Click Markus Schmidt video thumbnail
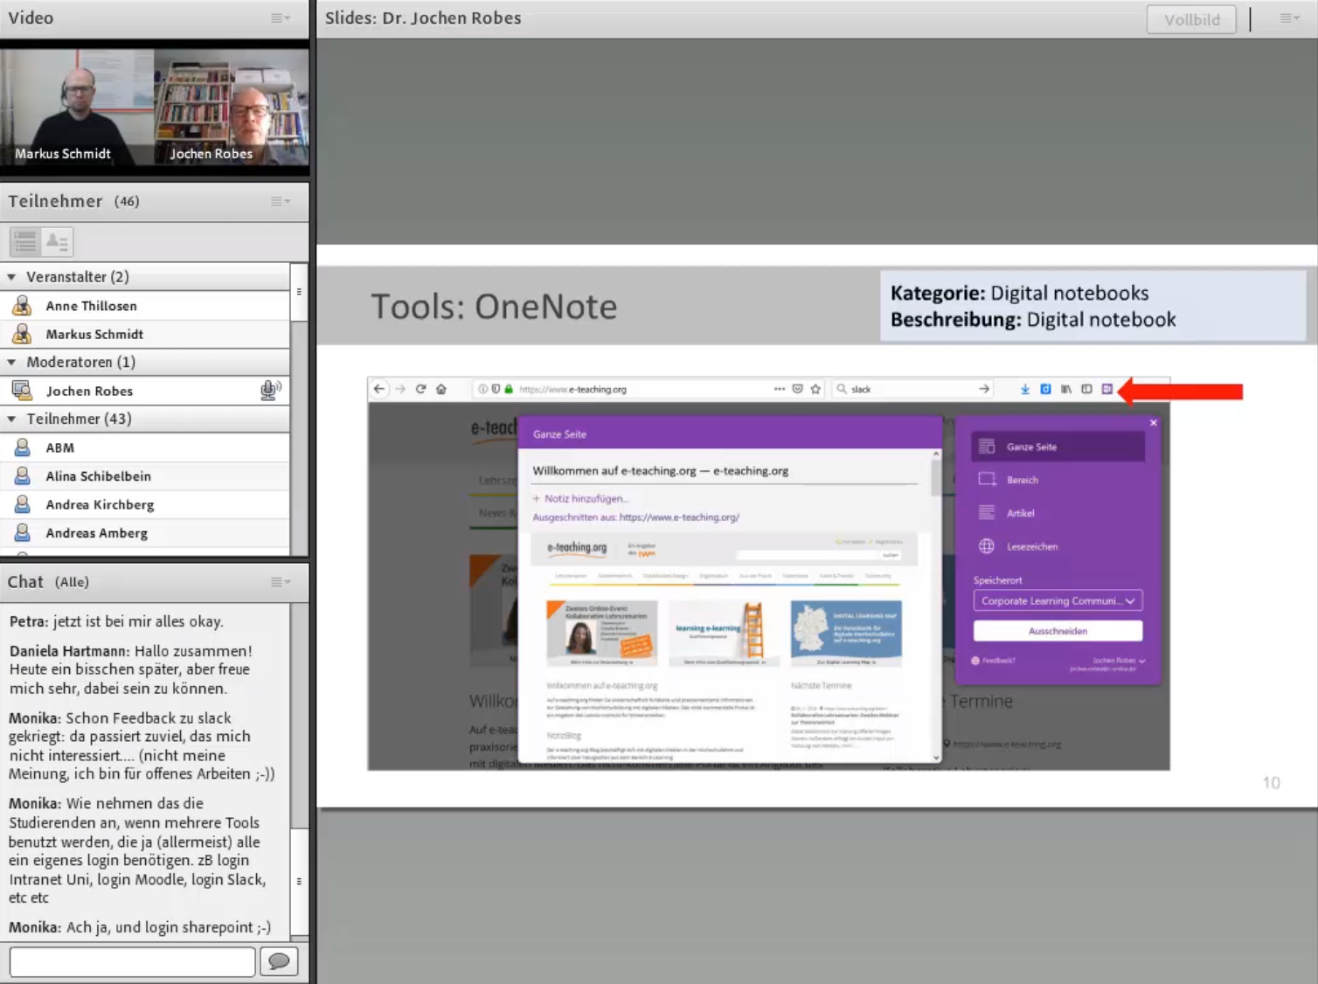1318x984 pixels. tap(77, 107)
